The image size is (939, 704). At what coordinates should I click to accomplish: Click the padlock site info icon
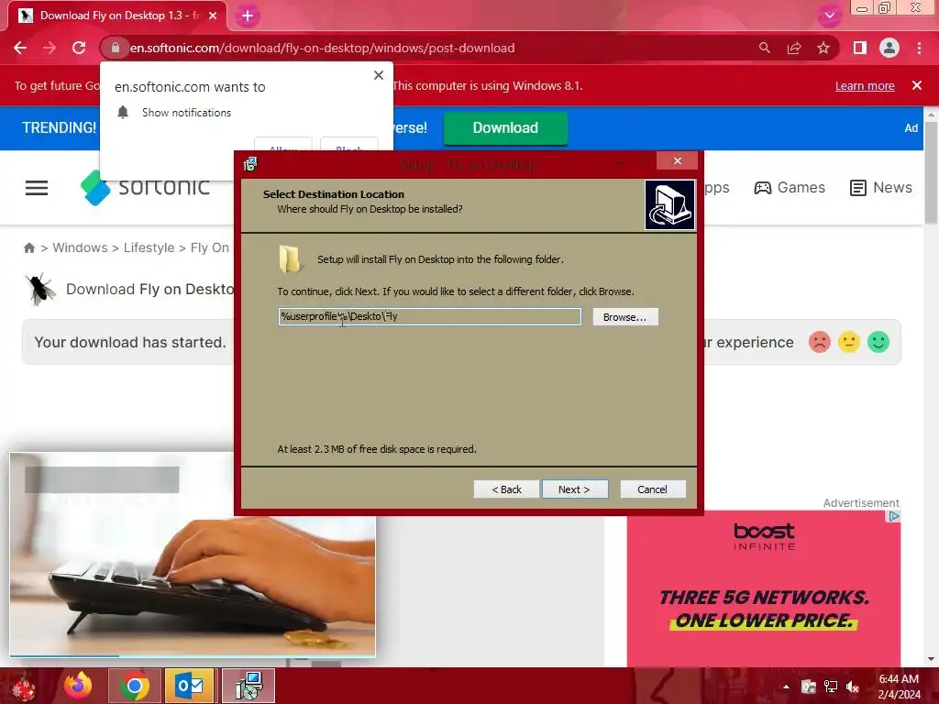[x=116, y=48]
